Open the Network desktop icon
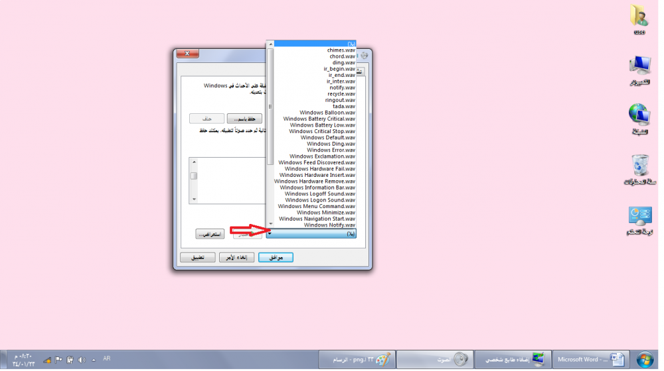The height and width of the screenshot is (371, 664). click(x=639, y=117)
